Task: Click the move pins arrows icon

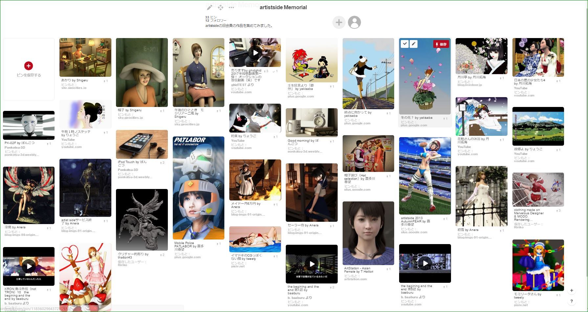Action: coord(220,8)
